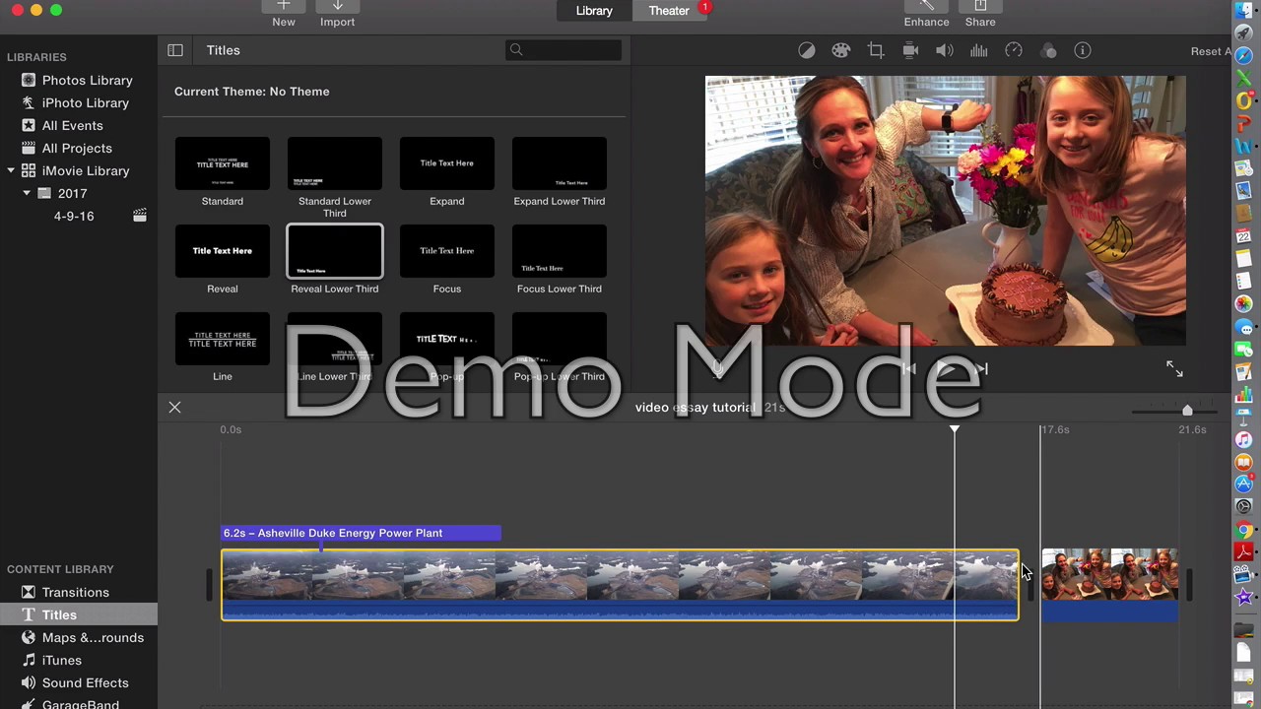Show the Clip Information inspector
1261x709 pixels.
click(1083, 50)
